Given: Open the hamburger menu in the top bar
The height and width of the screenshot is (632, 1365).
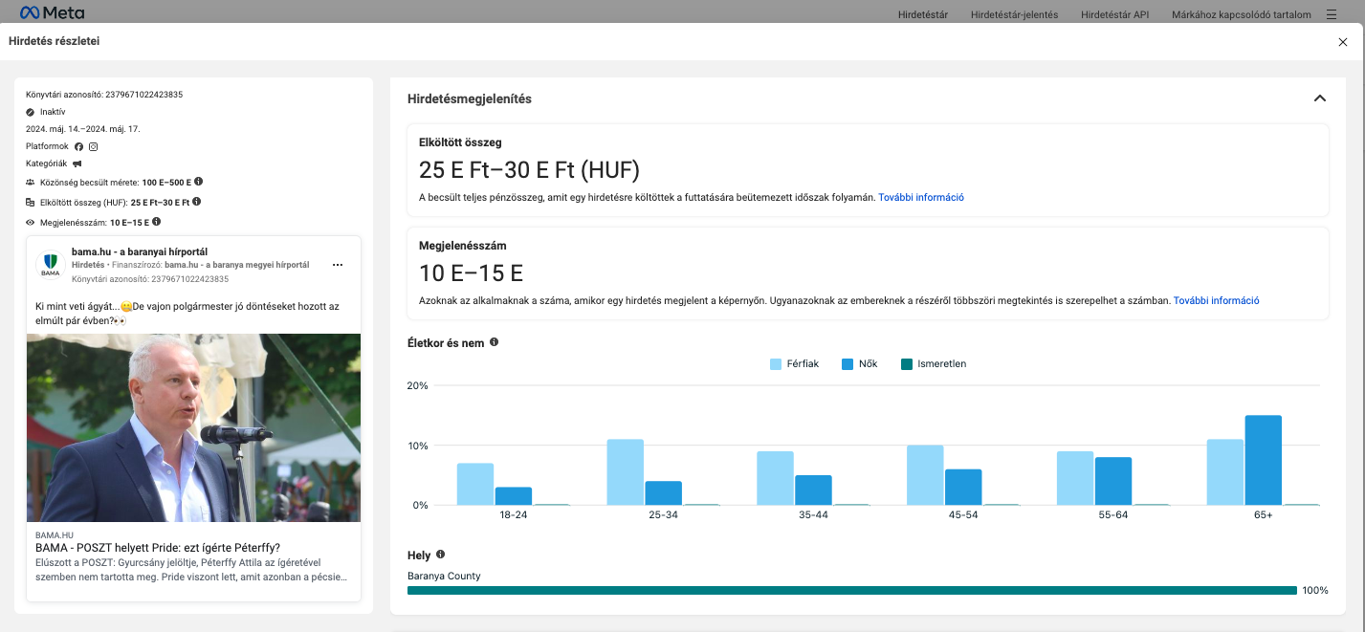Looking at the screenshot, I should click(x=1332, y=14).
